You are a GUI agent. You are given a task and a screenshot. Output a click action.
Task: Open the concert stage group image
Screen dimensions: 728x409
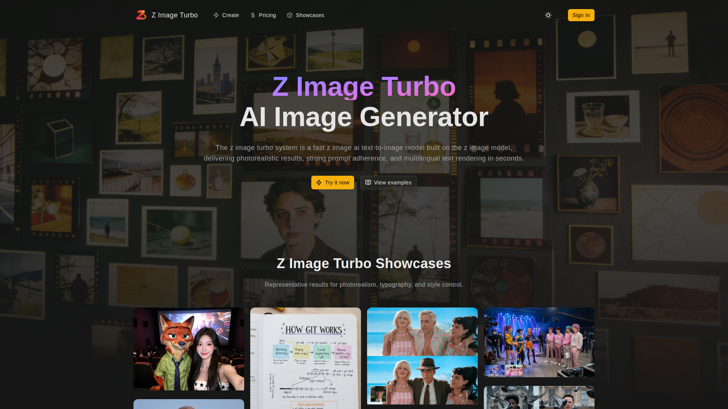[x=539, y=342]
